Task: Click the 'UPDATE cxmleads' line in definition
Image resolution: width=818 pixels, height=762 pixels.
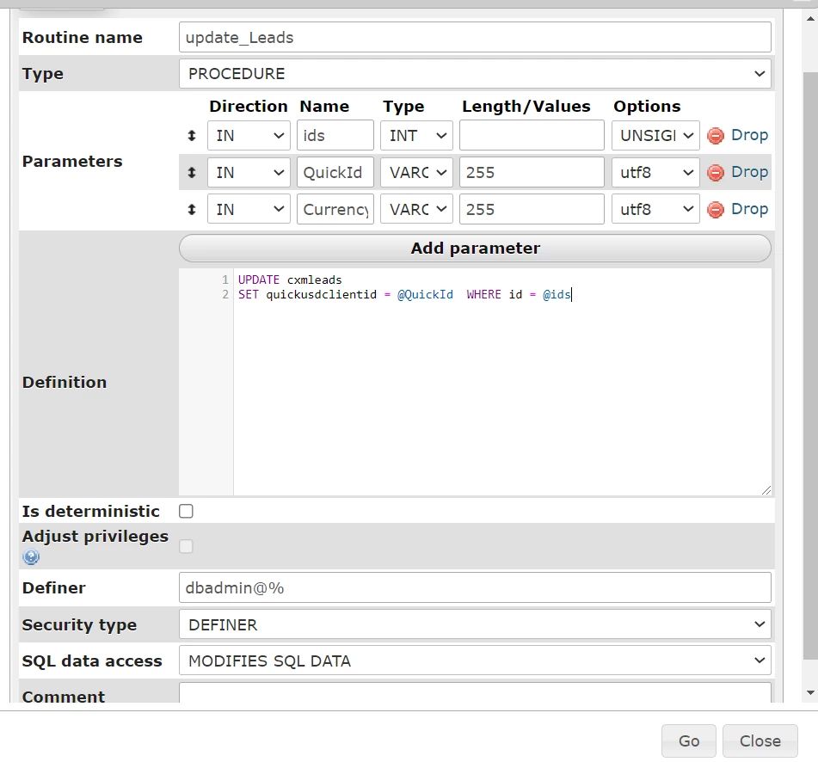Action: [x=290, y=280]
